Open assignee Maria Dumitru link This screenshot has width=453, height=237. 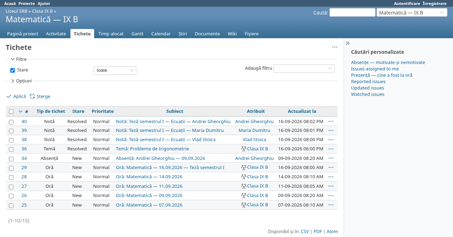[254, 131]
